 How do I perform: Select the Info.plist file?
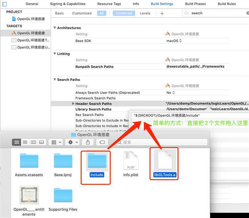click(131, 164)
